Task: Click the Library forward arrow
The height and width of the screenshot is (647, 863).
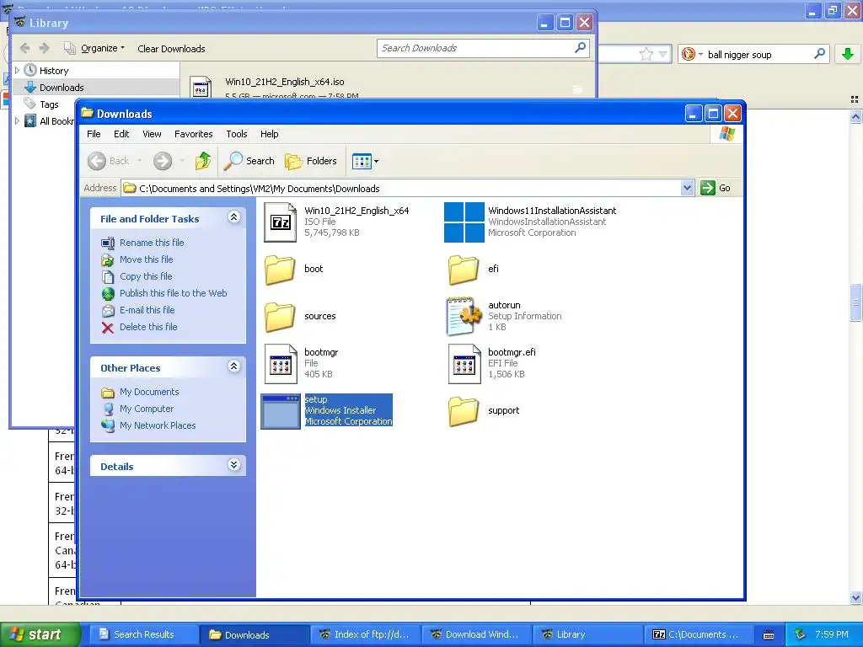Action: (45, 48)
